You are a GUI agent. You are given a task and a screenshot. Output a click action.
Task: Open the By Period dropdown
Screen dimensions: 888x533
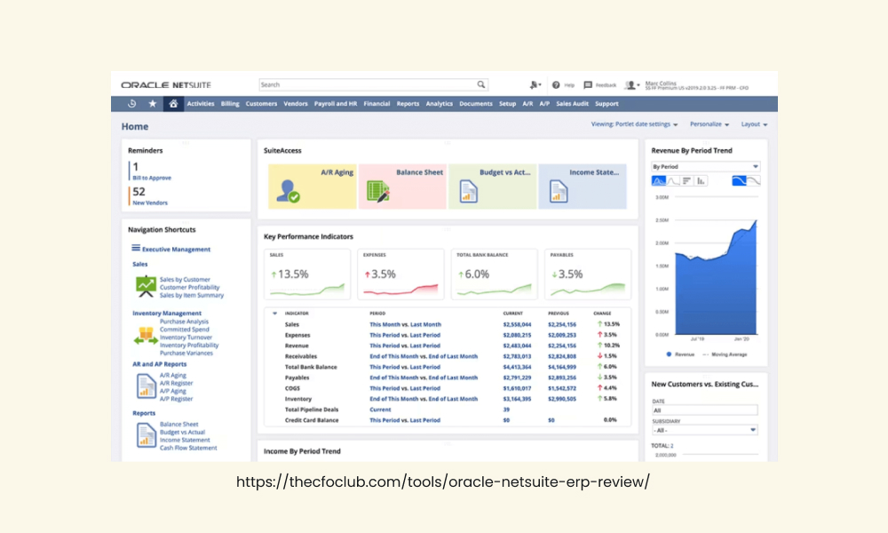tap(705, 166)
